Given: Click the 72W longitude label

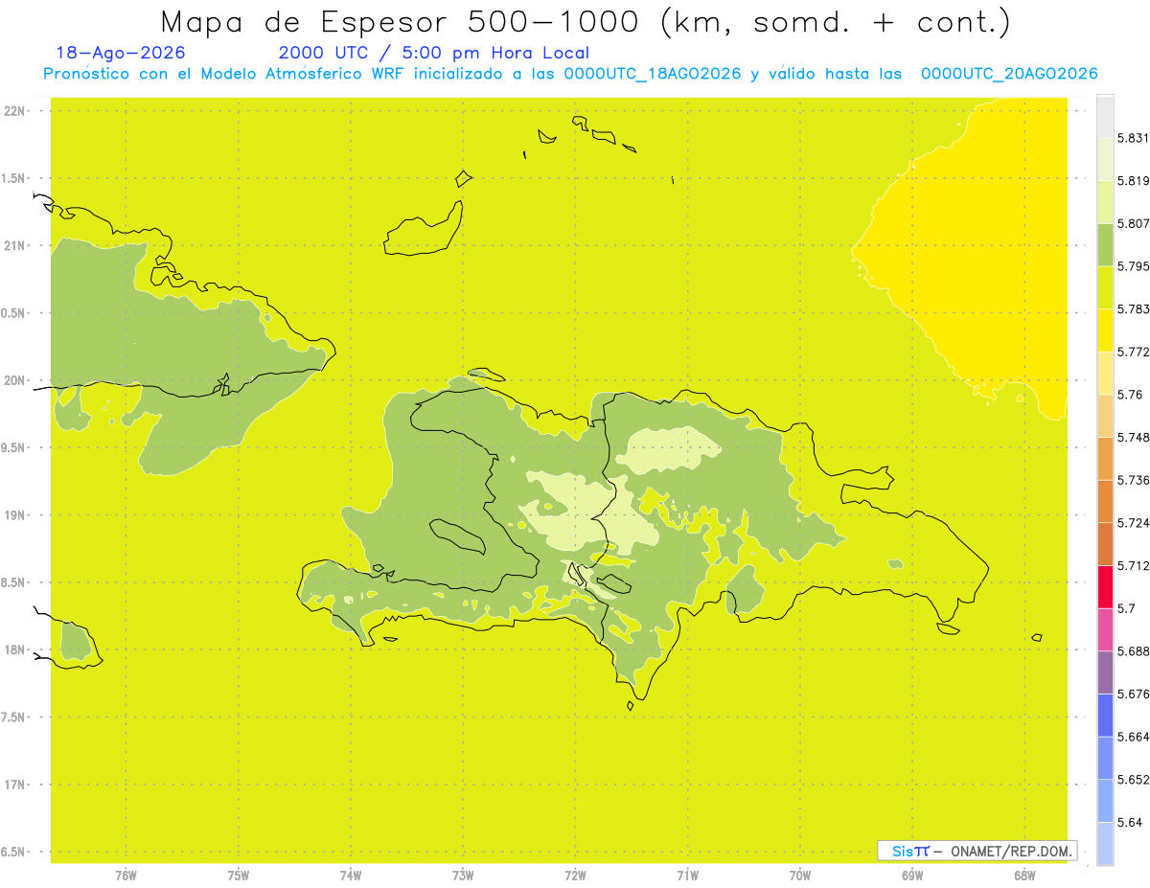Looking at the screenshot, I should [575, 875].
